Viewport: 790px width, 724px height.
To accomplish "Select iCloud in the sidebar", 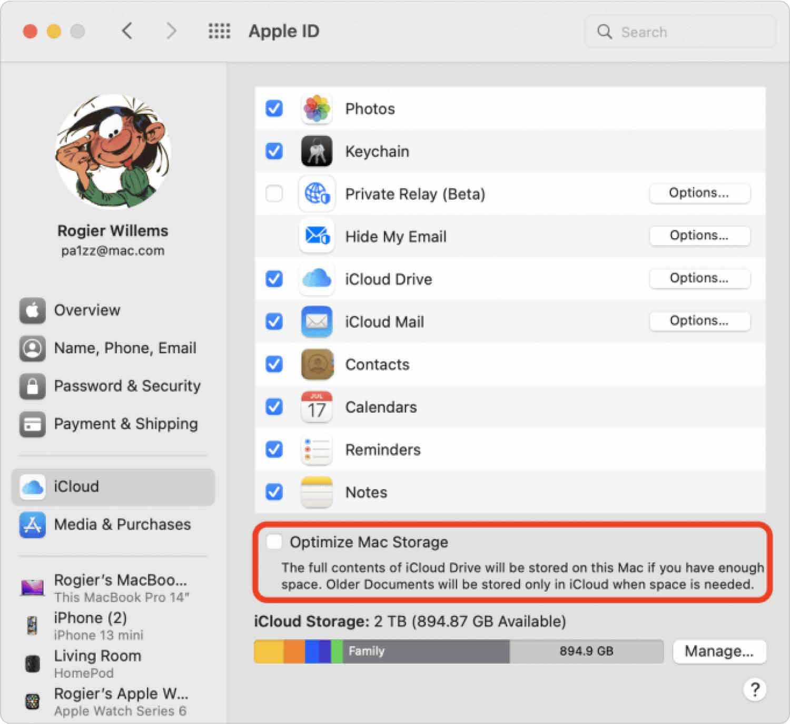I will pyautogui.click(x=113, y=487).
